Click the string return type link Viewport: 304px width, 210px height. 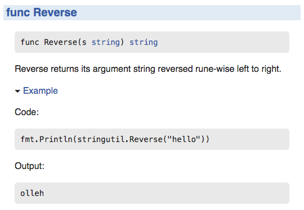[144, 42]
